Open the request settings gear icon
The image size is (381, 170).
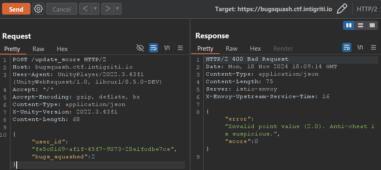(x=38, y=9)
